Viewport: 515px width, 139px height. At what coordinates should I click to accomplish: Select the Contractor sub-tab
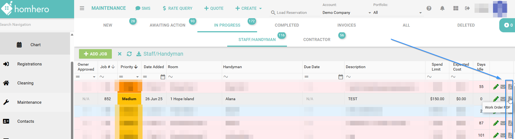(317, 39)
